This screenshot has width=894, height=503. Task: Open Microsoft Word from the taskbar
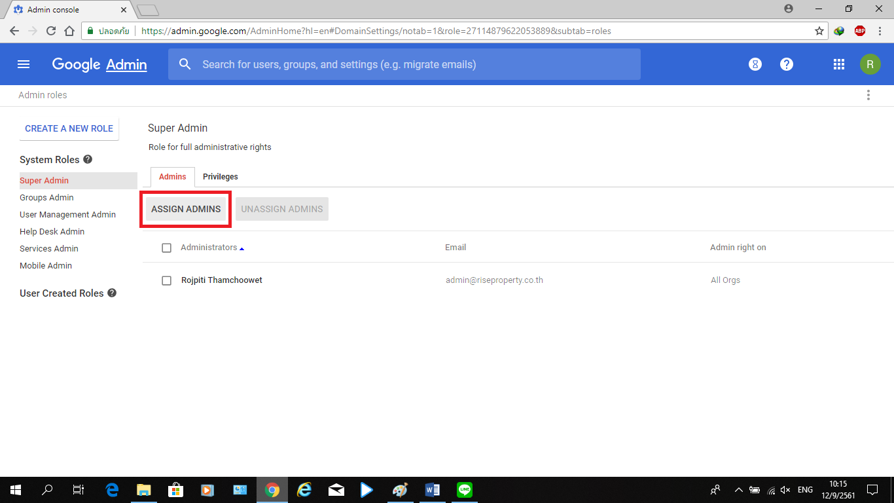[x=432, y=489]
